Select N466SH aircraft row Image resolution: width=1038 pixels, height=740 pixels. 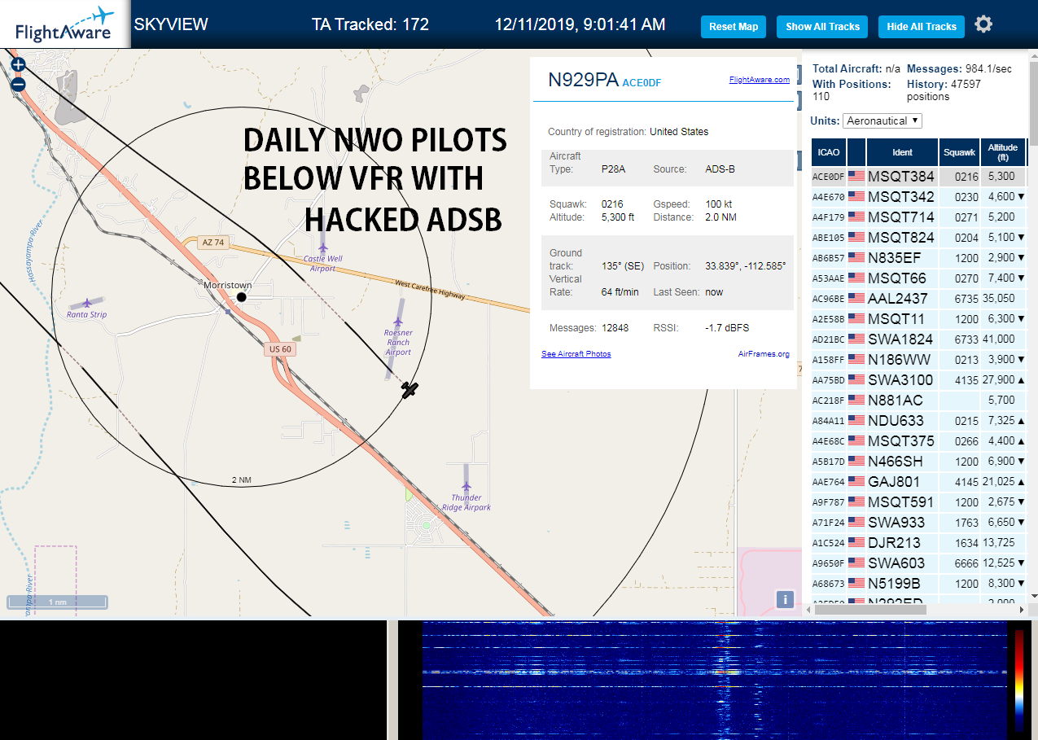point(919,461)
